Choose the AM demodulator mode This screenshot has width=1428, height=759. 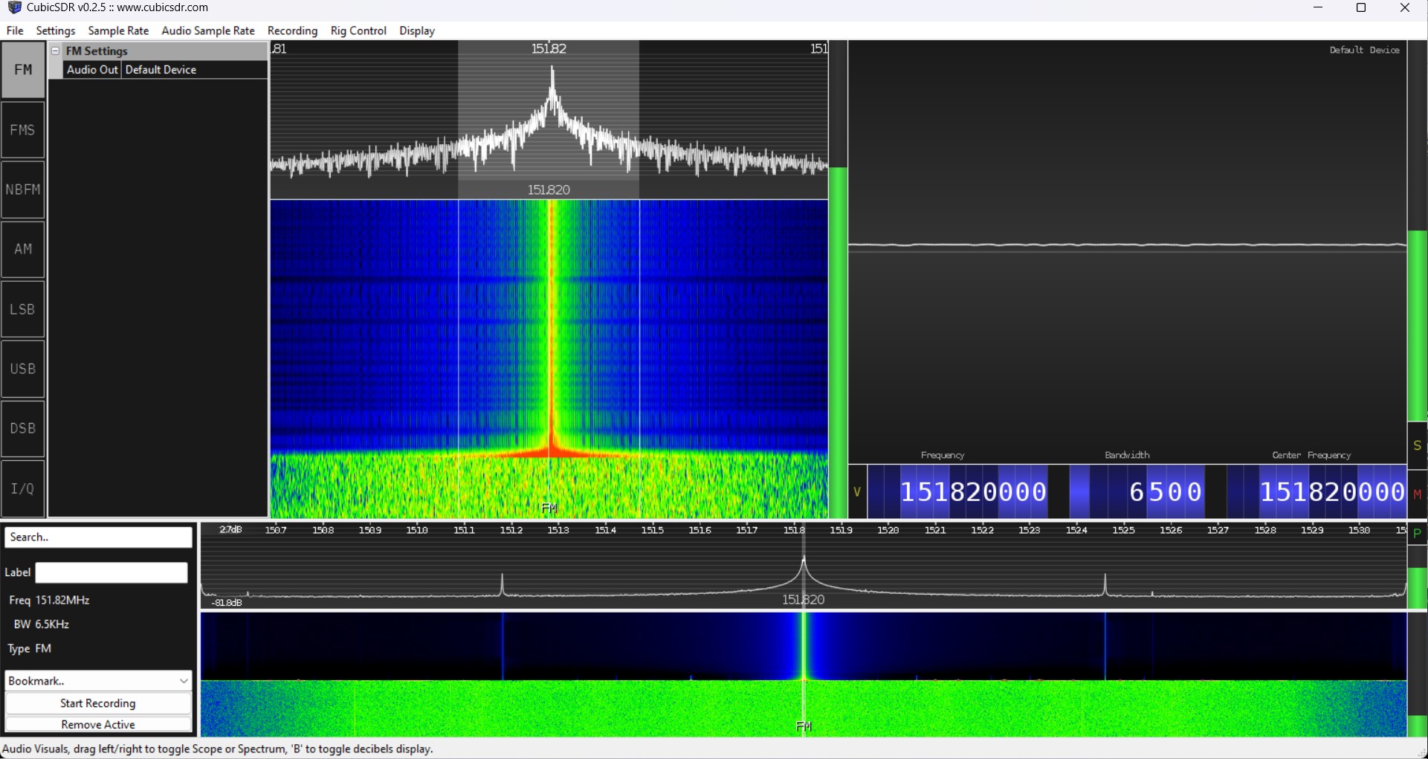pos(23,249)
